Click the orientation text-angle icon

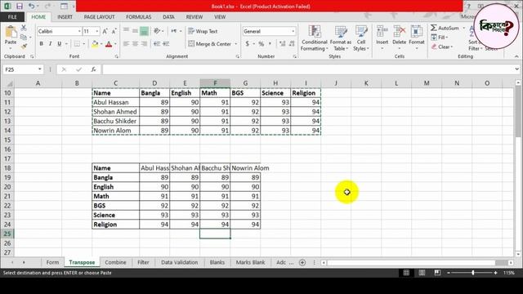click(x=157, y=31)
